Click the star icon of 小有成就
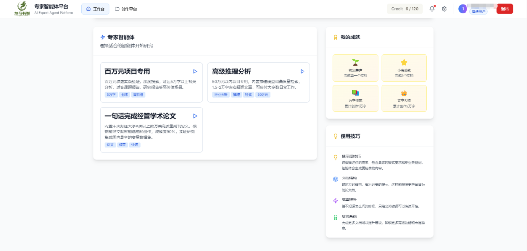527x251 pixels. pyautogui.click(x=404, y=62)
